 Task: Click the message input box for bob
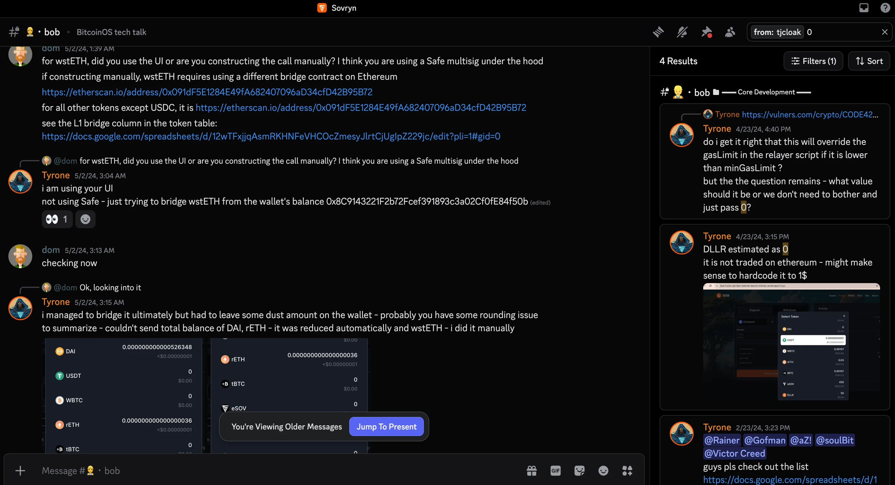278,471
